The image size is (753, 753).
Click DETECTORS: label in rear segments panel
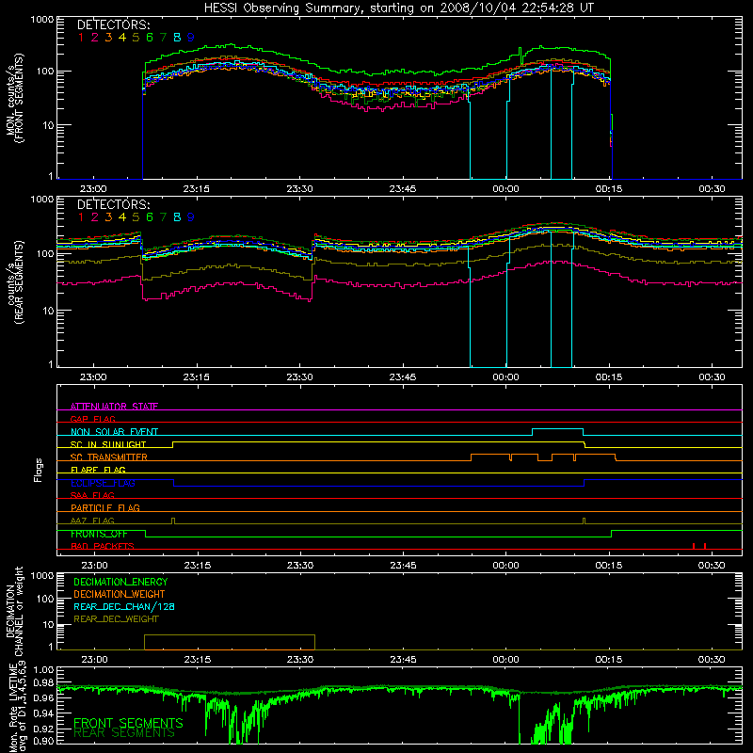pos(113,204)
